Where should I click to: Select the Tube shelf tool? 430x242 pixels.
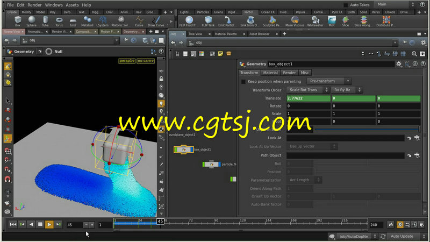45,21
